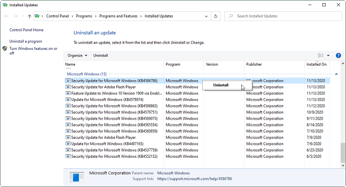Image resolution: width=346 pixels, height=187 pixels.
Task: Click Uninstall in the toolbar
Action: 100,55
